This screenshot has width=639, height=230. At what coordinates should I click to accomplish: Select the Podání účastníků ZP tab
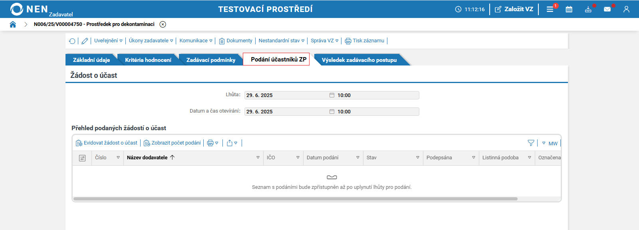[x=276, y=59]
